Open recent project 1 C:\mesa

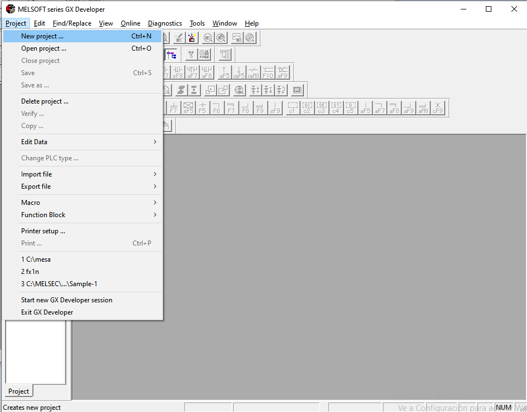click(82, 259)
